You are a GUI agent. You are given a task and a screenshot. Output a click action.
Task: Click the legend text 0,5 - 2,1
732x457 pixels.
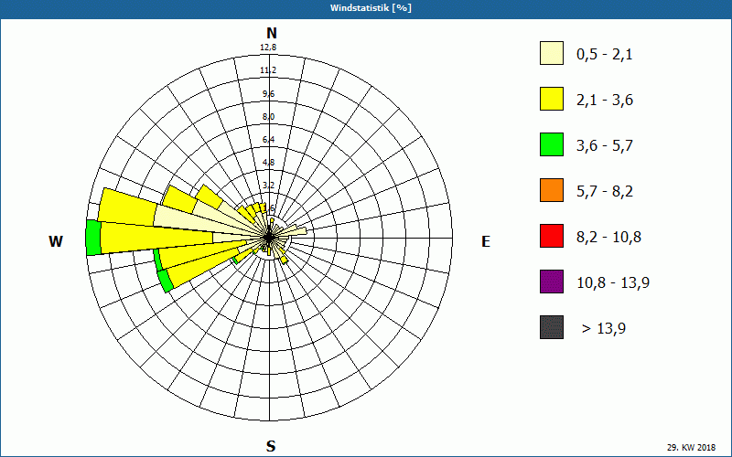(604, 55)
